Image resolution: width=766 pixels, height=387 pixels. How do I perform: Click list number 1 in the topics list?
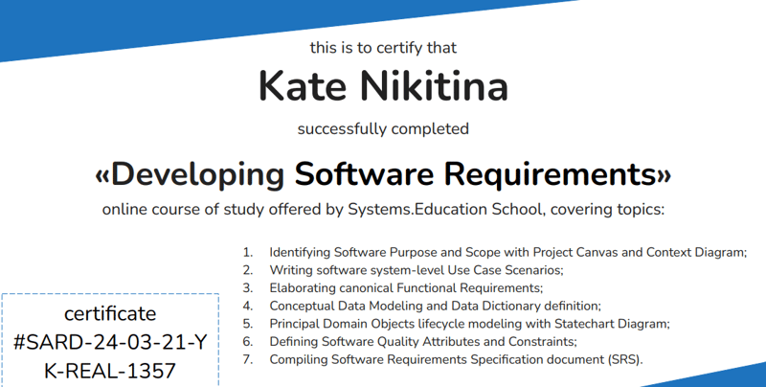pos(247,252)
